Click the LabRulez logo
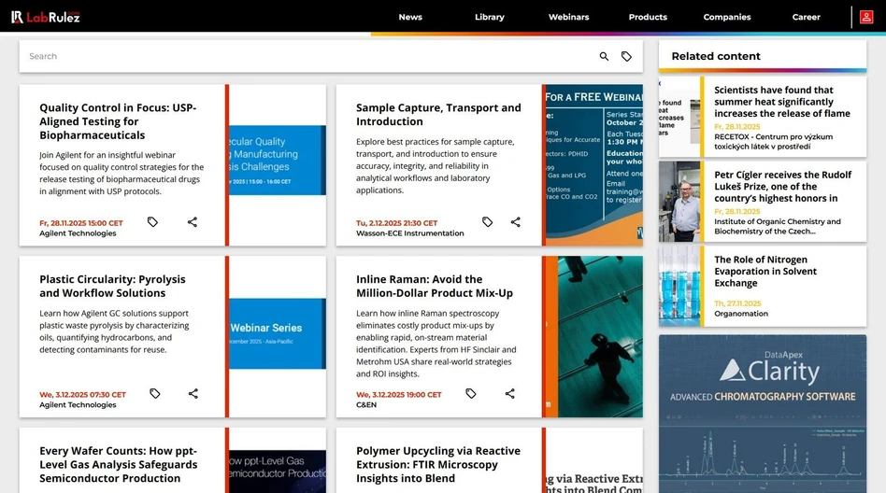The height and width of the screenshot is (493, 886). (45, 17)
